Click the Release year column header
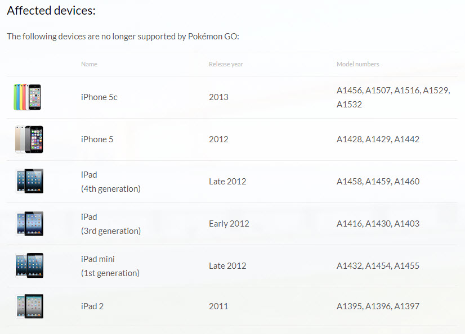This screenshot has width=465, height=334. [x=226, y=64]
